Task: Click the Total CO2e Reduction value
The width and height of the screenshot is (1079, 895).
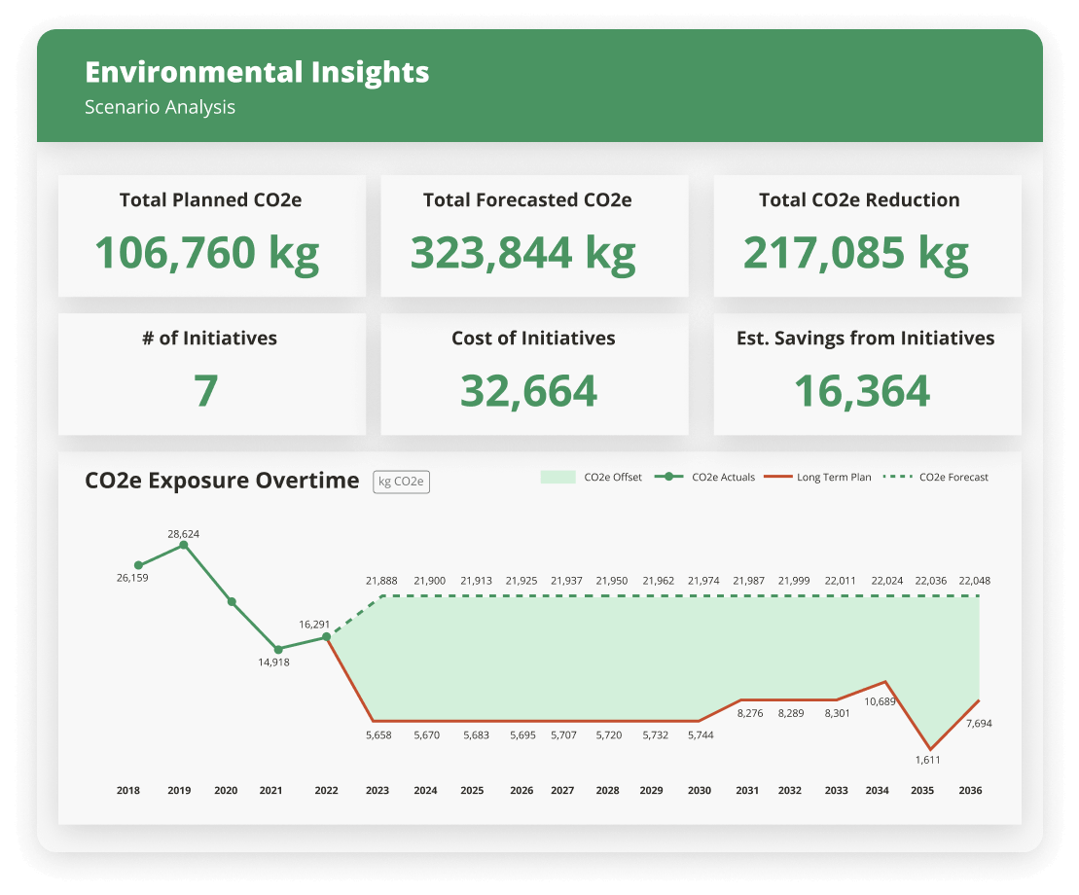Action: [x=856, y=253]
